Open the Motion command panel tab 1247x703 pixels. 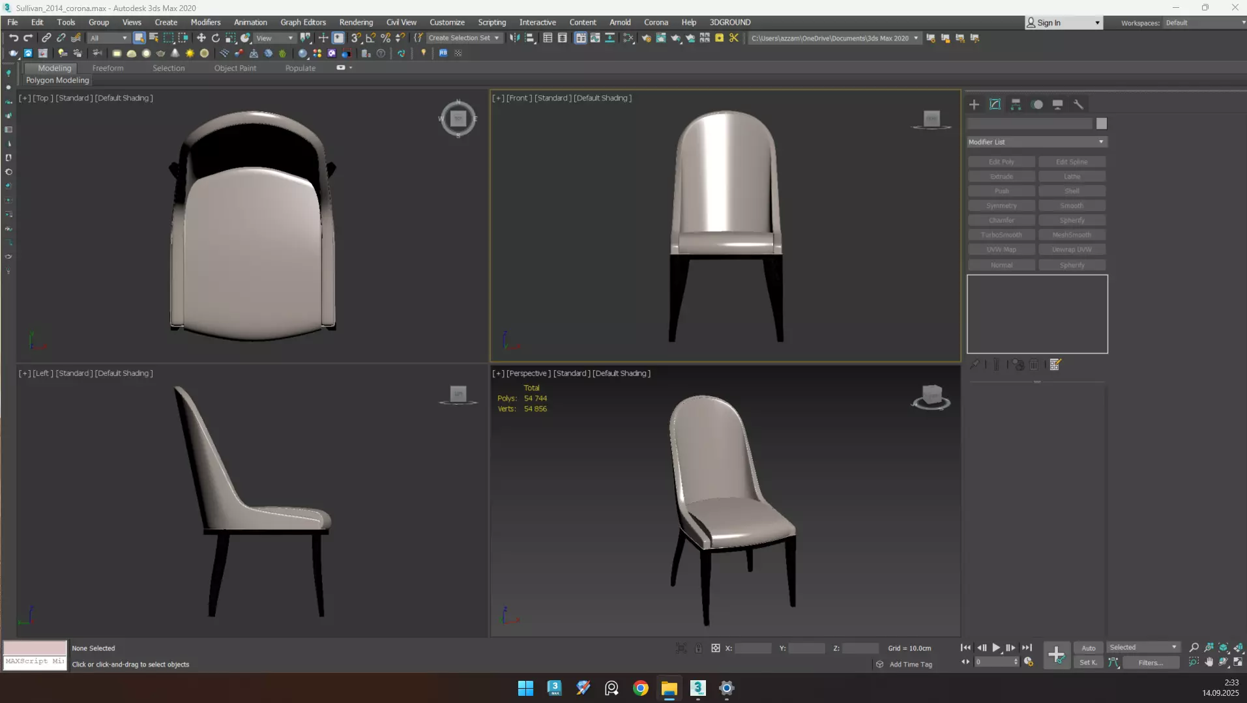[x=1037, y=104]
